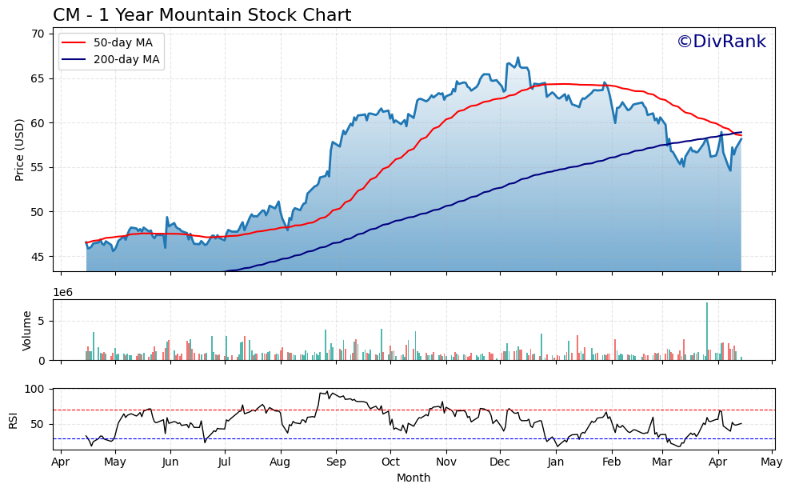
Task: Click the 55 tick on the price axis
Action: pos(38,167)
